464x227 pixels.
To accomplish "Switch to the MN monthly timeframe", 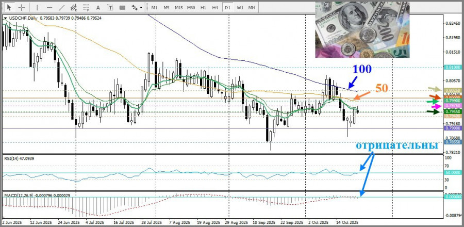I will 252,8.
